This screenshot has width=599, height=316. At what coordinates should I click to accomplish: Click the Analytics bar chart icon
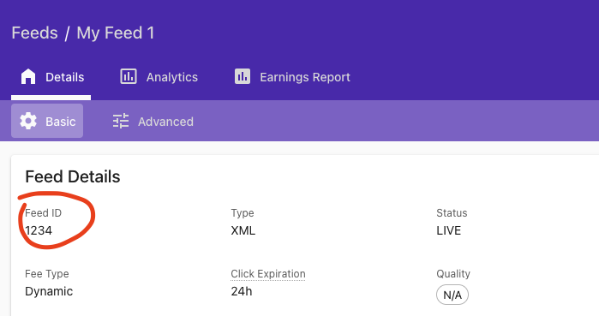coord(129,76)
